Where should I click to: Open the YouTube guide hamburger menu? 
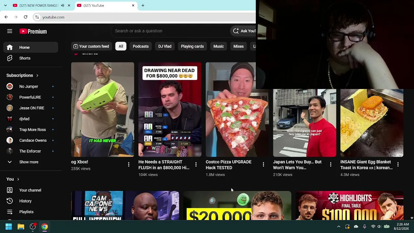coord(10,31)
